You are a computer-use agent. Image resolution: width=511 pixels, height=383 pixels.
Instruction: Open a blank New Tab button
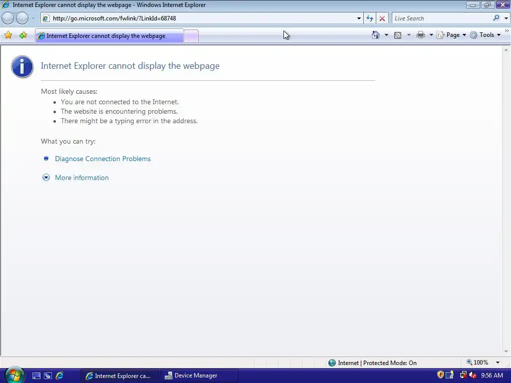191,36
